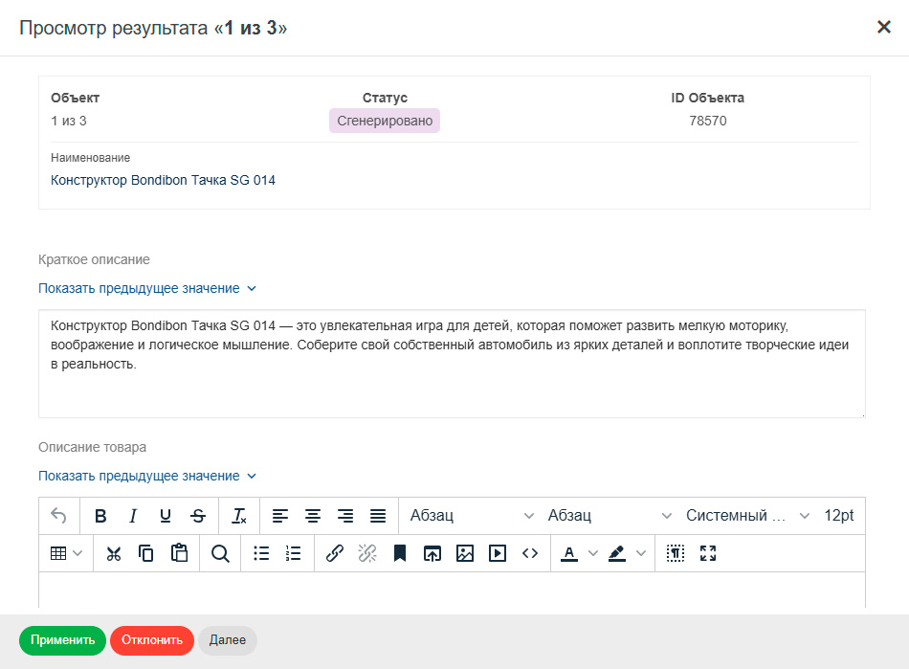Click the Сгенерировано status badge
This screenshot has width=909, height=669.
tap(385, 121)
